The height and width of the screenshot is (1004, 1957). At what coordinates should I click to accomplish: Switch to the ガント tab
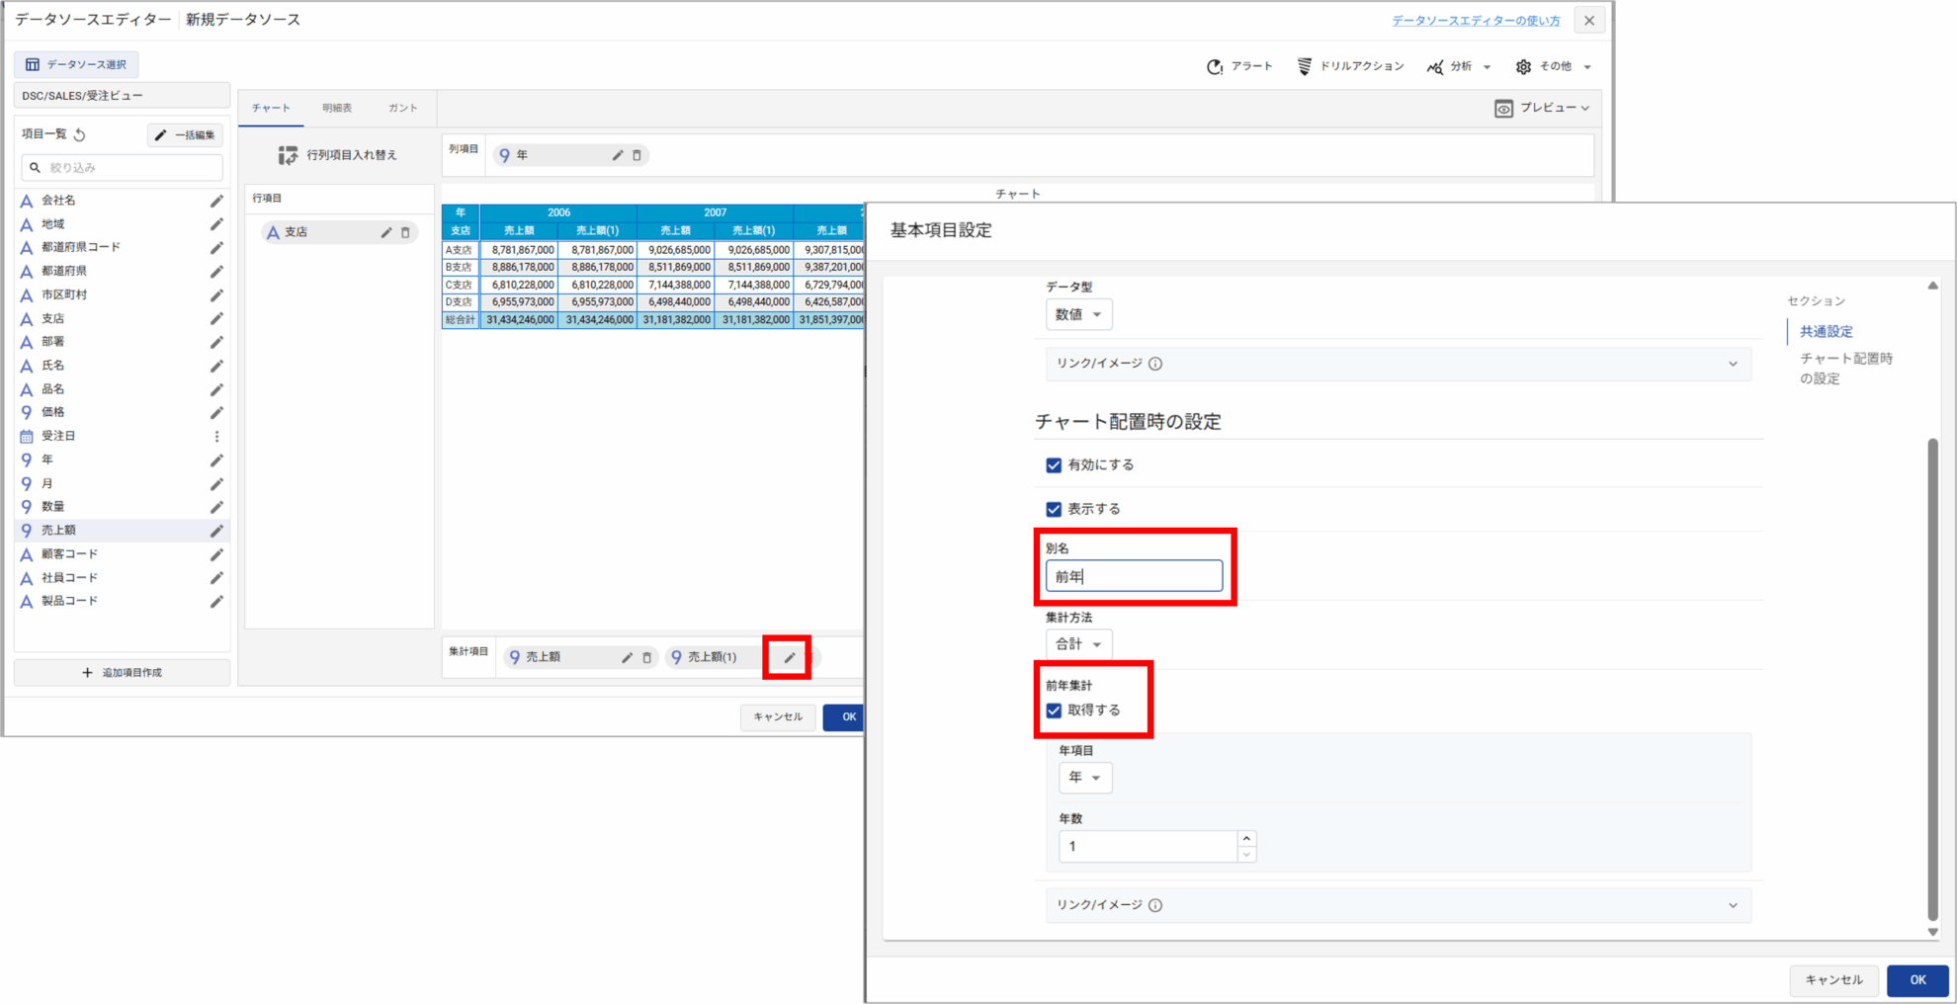pyautogui.click(x=402, y=108)
